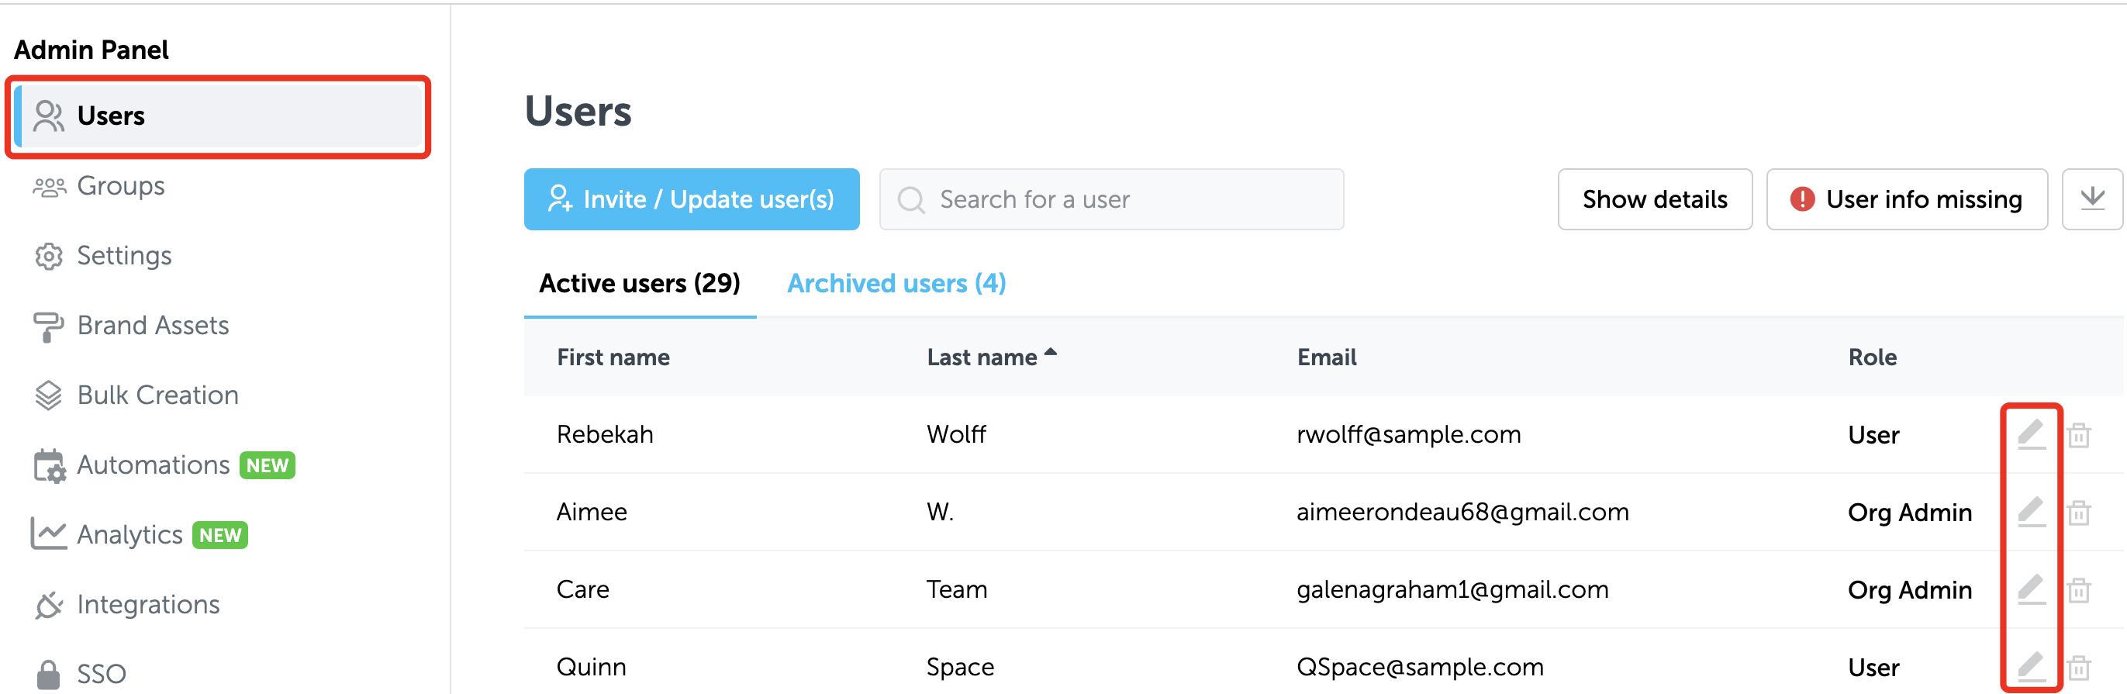2127x694 pixels.
Task: Click trash icon for aimeerondeau68@gmail.com
Action: (2078, 513)
